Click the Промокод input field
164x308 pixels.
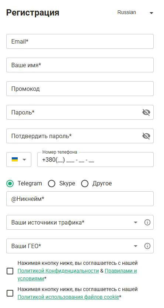80,89
